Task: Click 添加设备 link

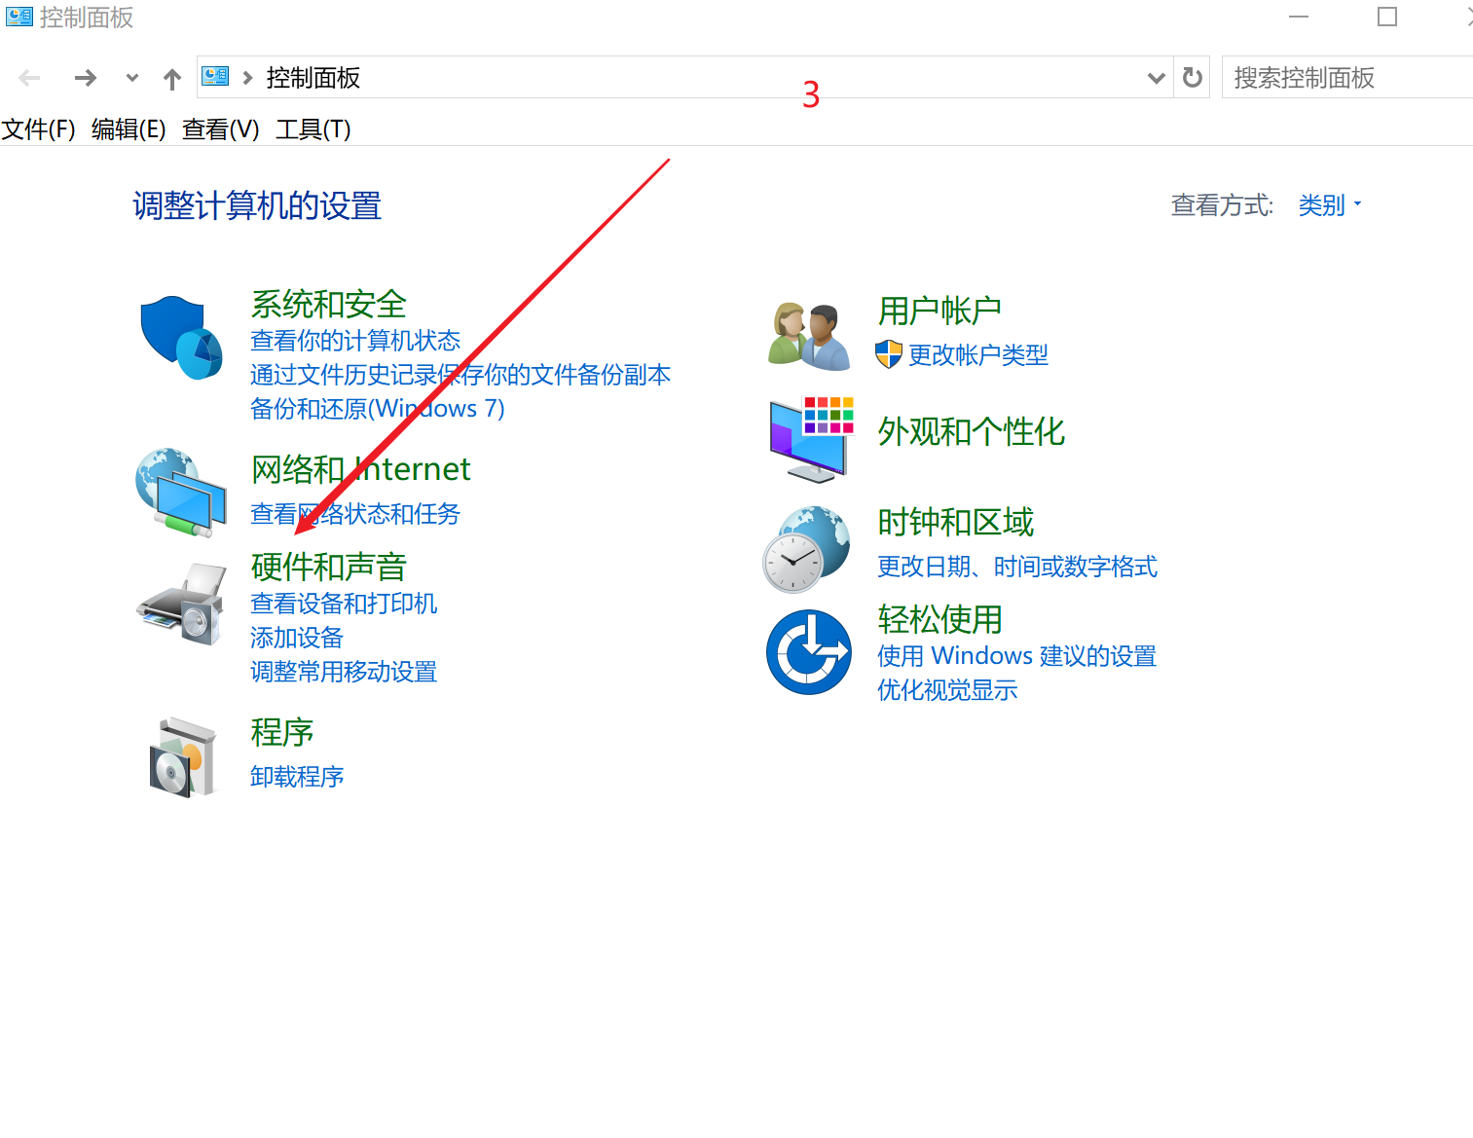Action: tap(297, 638)
